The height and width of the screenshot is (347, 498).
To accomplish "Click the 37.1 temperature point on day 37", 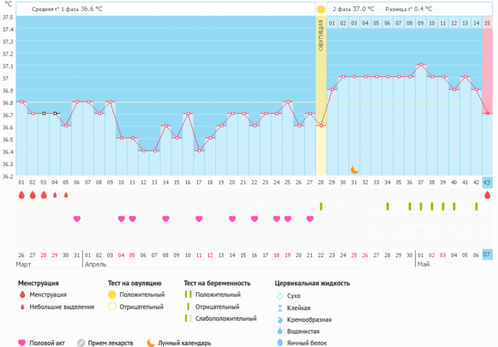I will 421,65.
